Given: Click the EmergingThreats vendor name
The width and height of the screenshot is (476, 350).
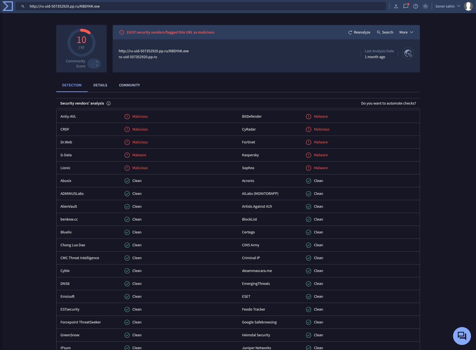Looking at the screenshot, I should pos(256,283).
